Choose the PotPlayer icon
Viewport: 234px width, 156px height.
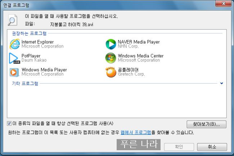point(14,58)
